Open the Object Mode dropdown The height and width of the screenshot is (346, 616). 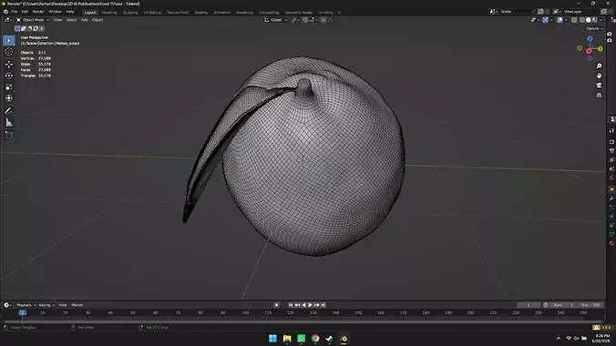point(33,20)
